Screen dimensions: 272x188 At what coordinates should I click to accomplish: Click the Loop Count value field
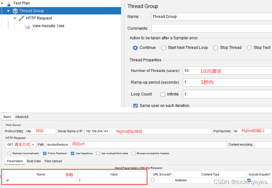coord(227,94)
